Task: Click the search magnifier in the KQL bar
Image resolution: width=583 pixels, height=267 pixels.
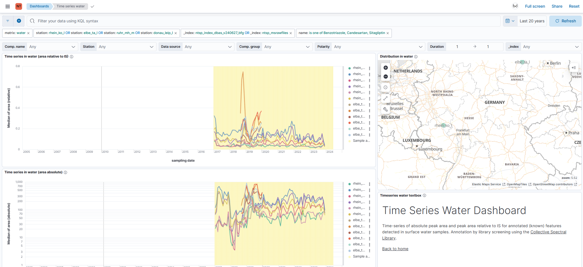Action: [x=32, y=21]
